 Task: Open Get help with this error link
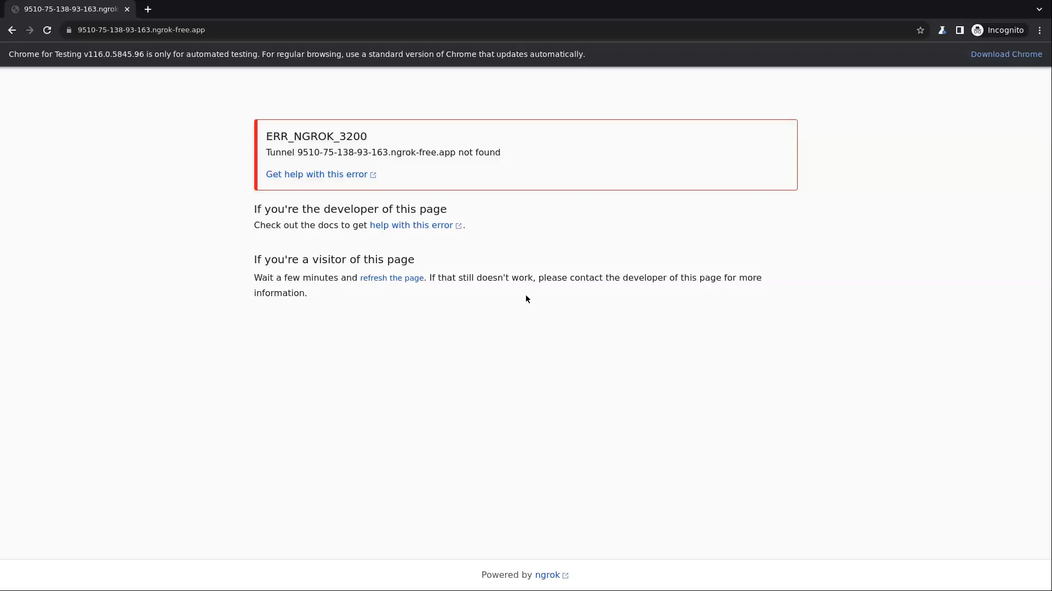coord(317,175)
